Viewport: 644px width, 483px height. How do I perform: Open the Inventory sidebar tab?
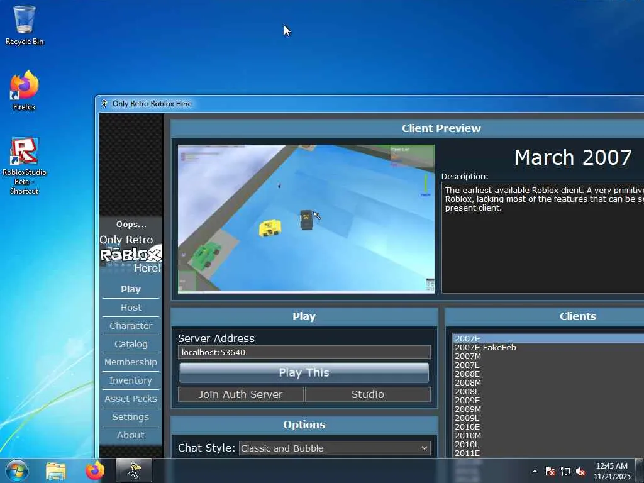pos(131,380)
